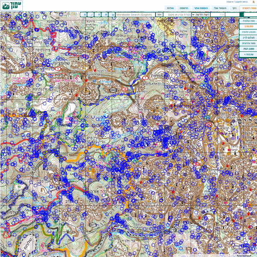The width and height of the screenshot is (257, 257).
Task: Click the user account icon
Action: point(254,2)
